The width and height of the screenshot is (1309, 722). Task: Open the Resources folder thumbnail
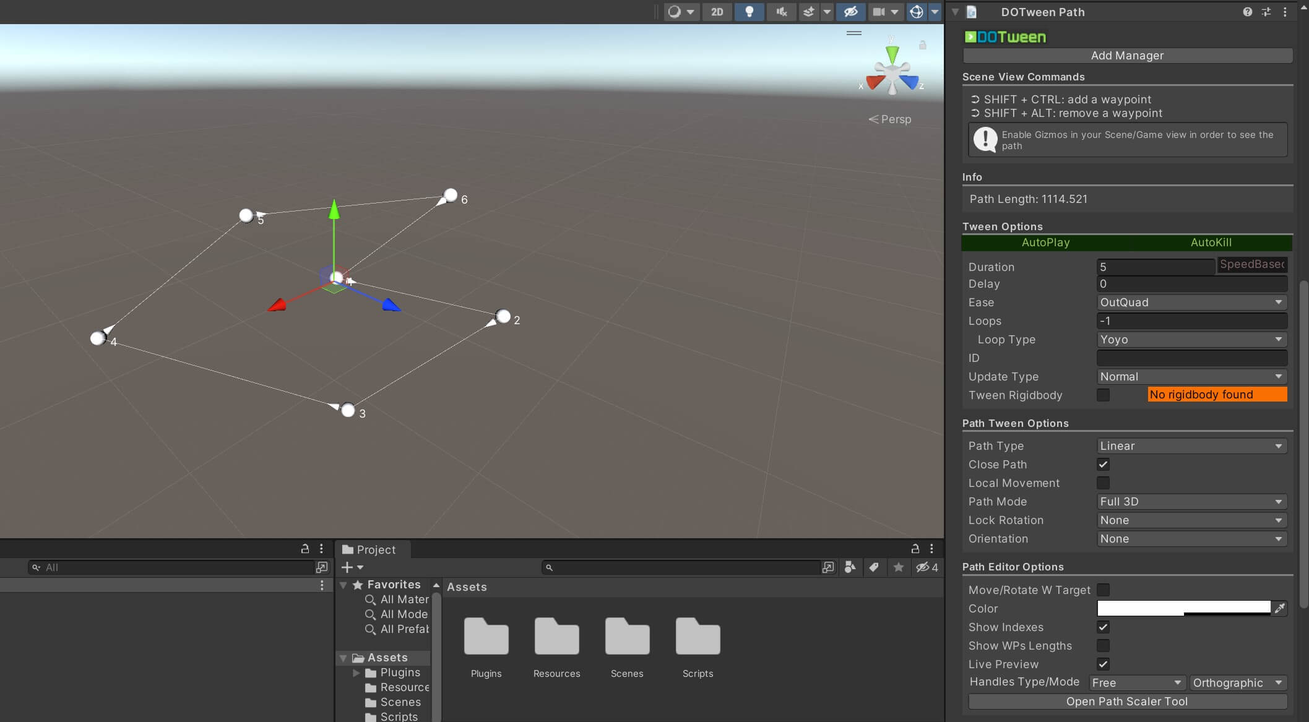557,637
